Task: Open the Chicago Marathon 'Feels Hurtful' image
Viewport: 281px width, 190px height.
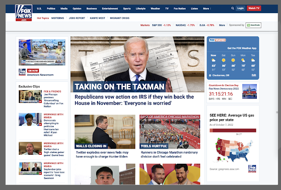Action: tap(170, 132)
